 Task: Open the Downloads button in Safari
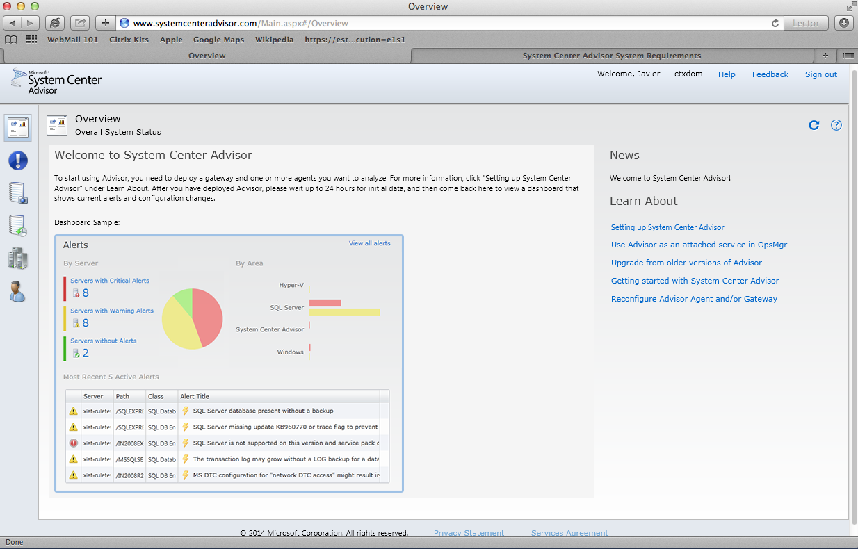(844, 23)
